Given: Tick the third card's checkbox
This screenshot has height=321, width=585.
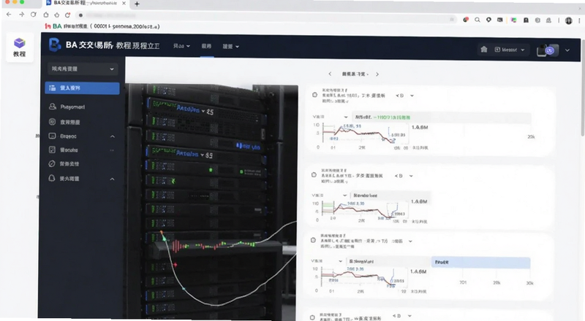Looking at the screenshot, I should [x=314, y=240].
